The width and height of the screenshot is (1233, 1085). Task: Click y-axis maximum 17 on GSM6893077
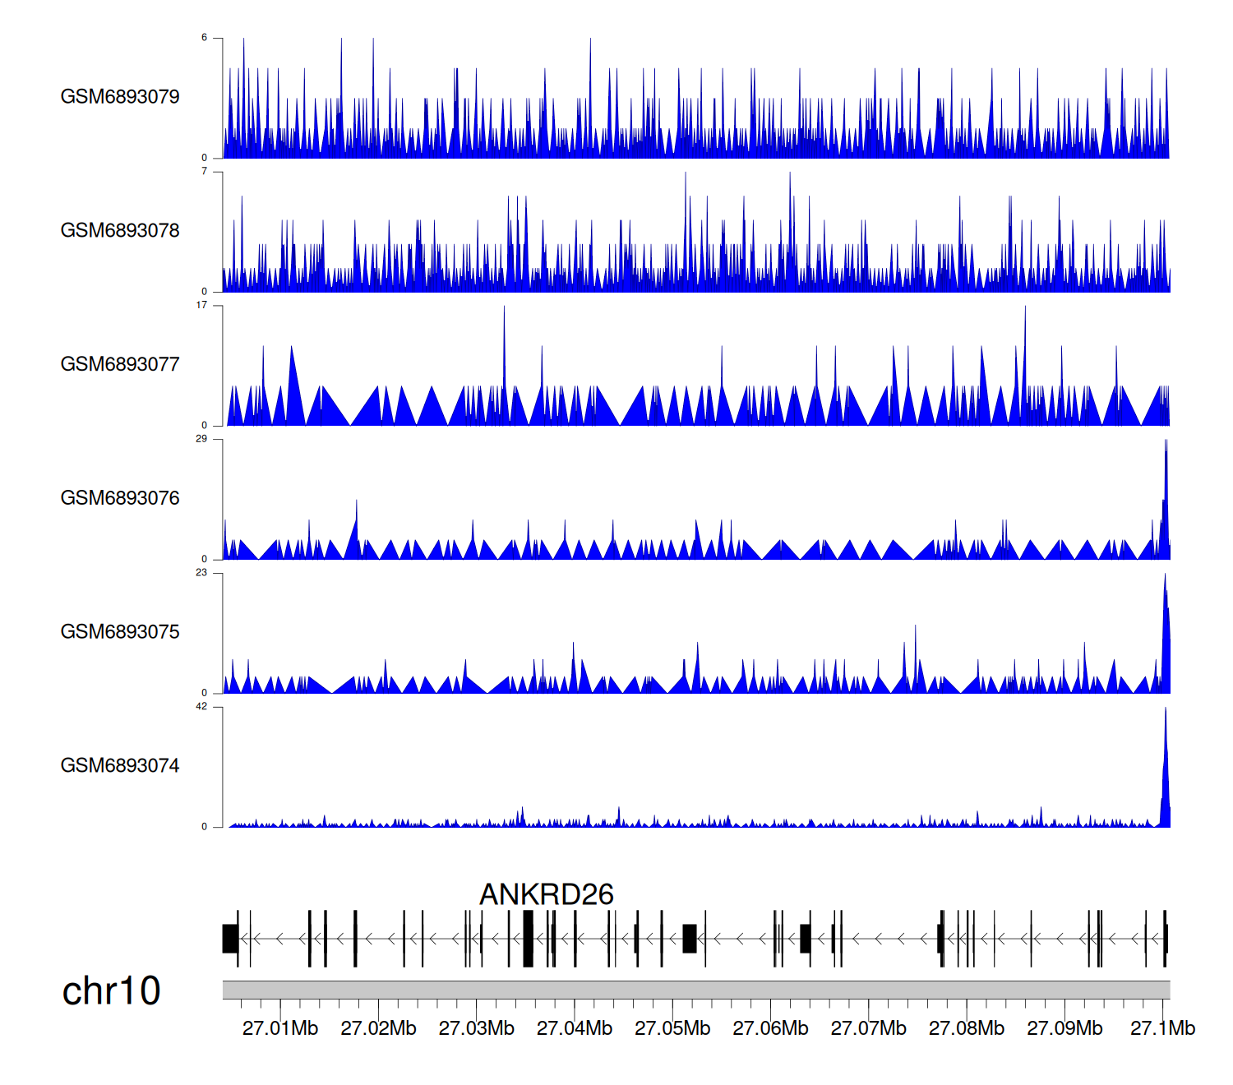201,306
